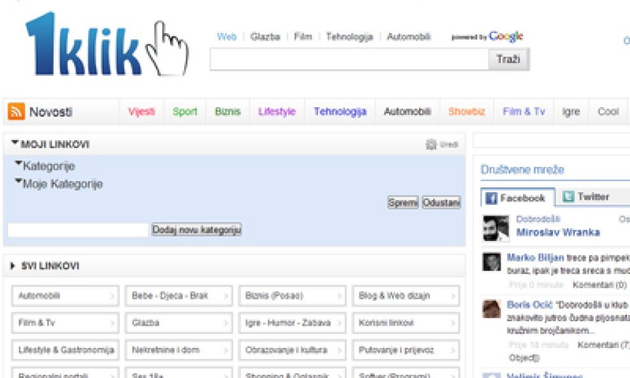Open the Putovanje i prijevoz category
Viewport: 630px width, 378px height.
(x=406, y=350)
